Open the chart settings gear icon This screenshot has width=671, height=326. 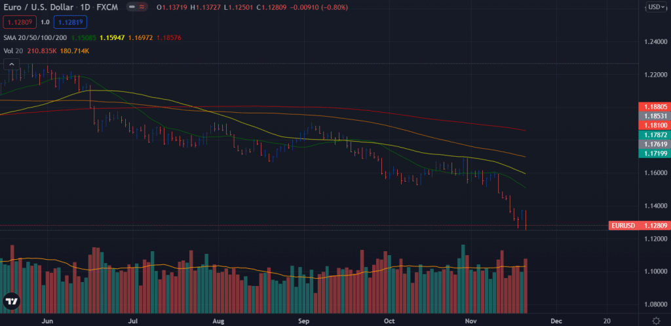656,321
